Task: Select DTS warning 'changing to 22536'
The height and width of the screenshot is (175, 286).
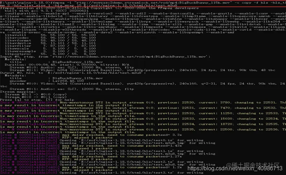Action: point(143,131)
